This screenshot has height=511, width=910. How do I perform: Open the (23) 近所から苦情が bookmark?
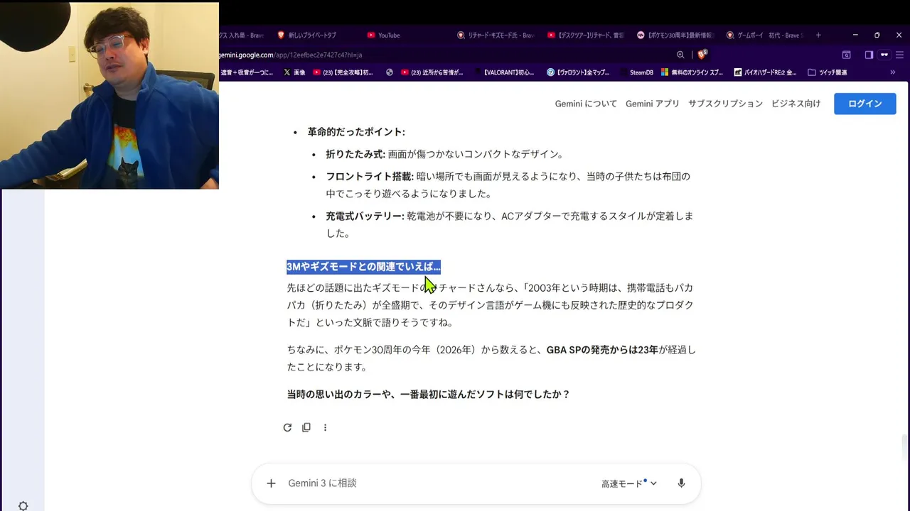click(x=432, y=72)
